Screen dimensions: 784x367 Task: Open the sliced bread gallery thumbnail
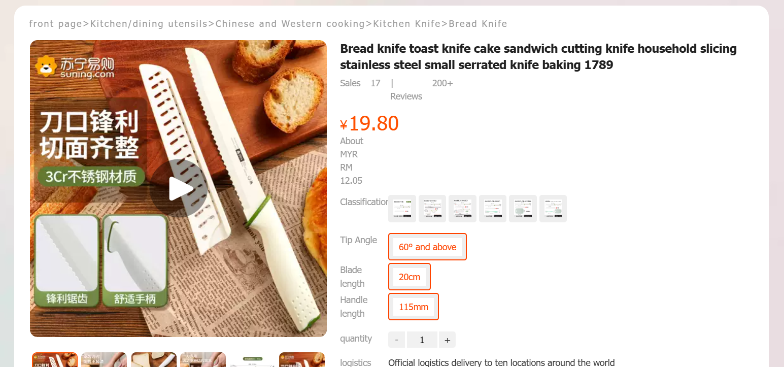[x=154, y=360]
